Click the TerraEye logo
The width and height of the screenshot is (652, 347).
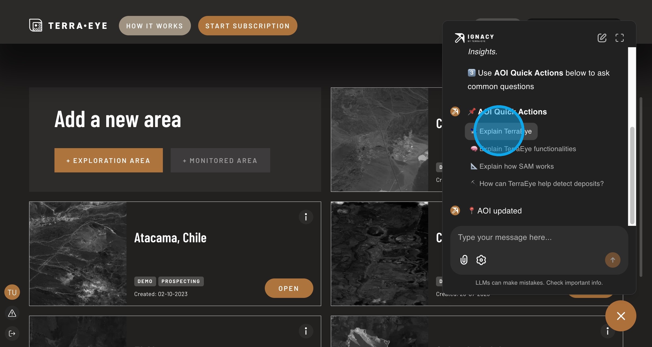(68, 26)
